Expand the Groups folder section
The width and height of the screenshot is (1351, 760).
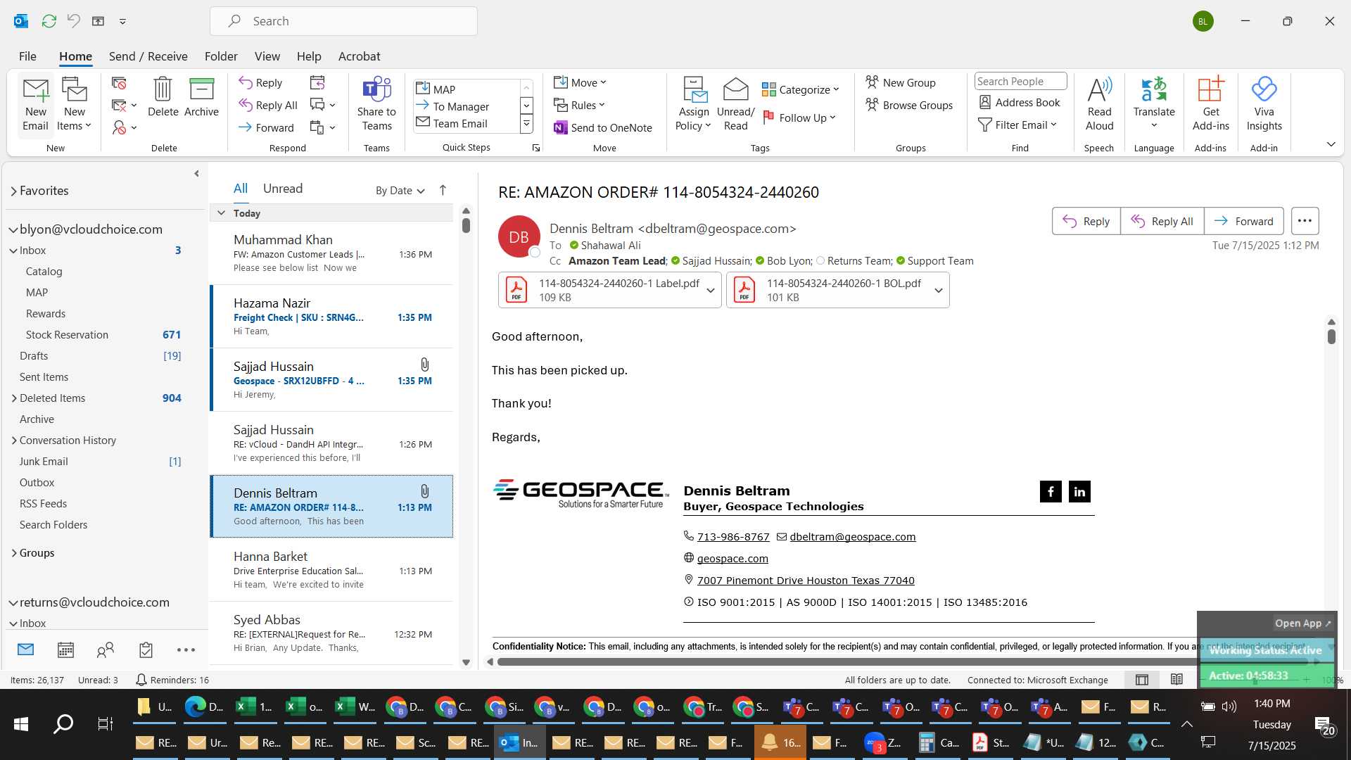point(14,553)
